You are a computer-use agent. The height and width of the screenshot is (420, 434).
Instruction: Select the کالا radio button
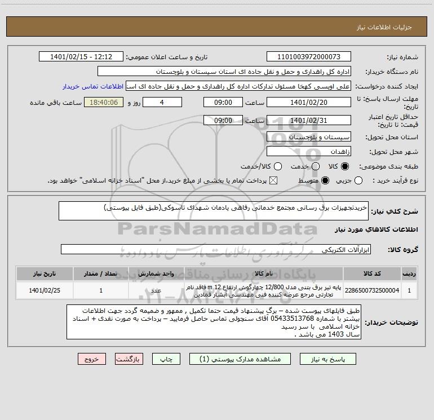[345, 166]
